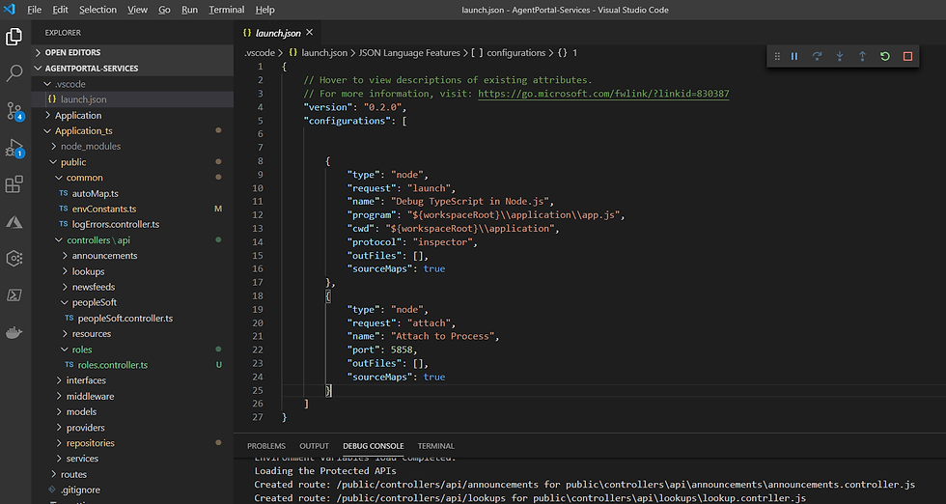This screenshot has height=504, width=946.
Task: Step into in debug toolbar
Action: click(x=839, y=56)
